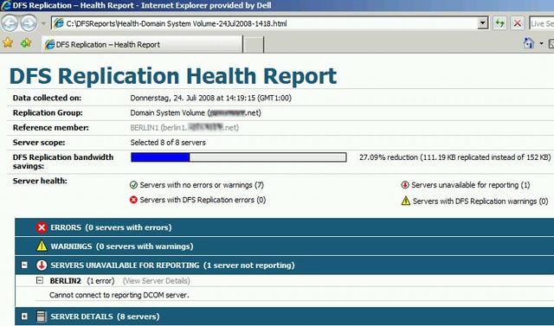Expand the SERVER DETAILS section
554x326 pixels.
coord(24,316)
